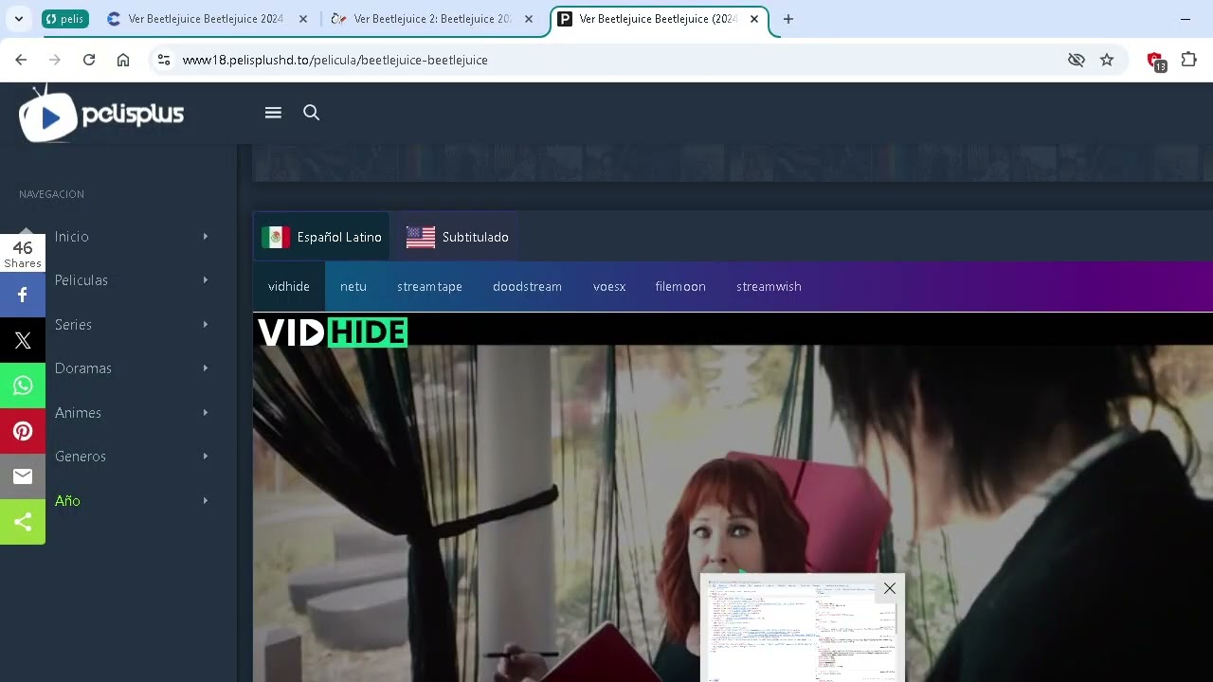Viewport: 1213px width, 682px height.
Task: Switch to the streamtape server tab
Action: tap(429, 286)
